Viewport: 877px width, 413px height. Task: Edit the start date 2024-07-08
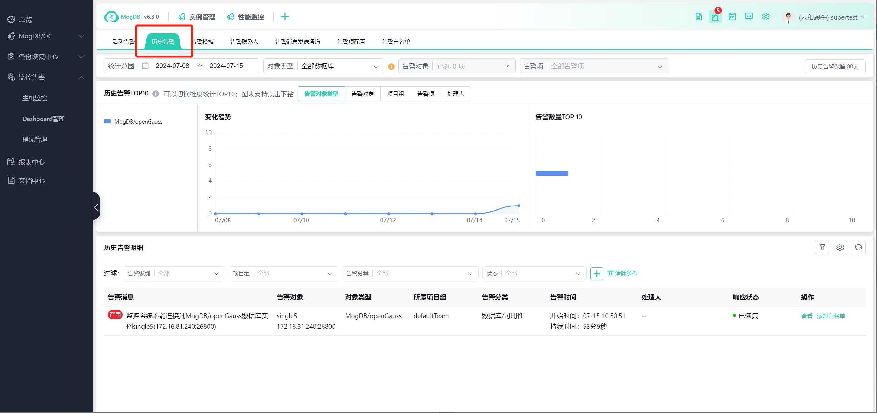(x=172, y=66)
